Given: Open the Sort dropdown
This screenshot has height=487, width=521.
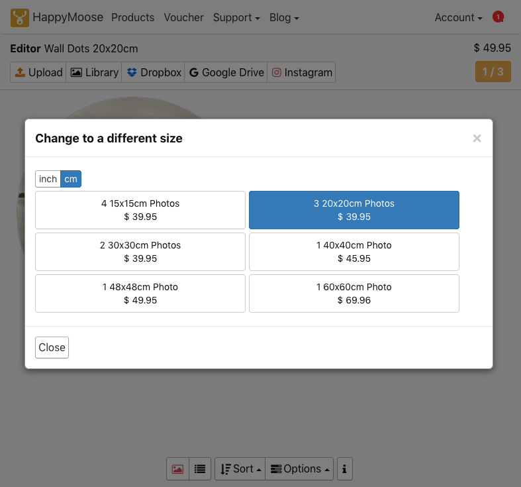Looking at the screenshot, I should [240, 469].
